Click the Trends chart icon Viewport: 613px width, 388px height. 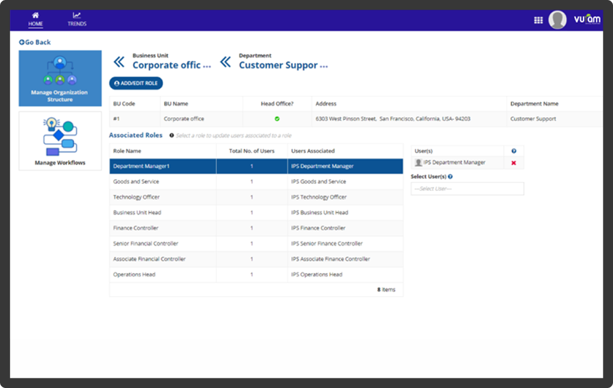point(76,16)
